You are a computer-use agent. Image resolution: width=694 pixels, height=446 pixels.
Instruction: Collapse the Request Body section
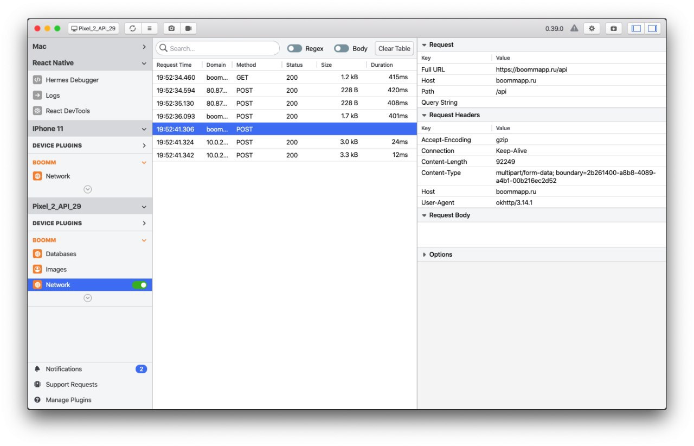click(425, 215)
